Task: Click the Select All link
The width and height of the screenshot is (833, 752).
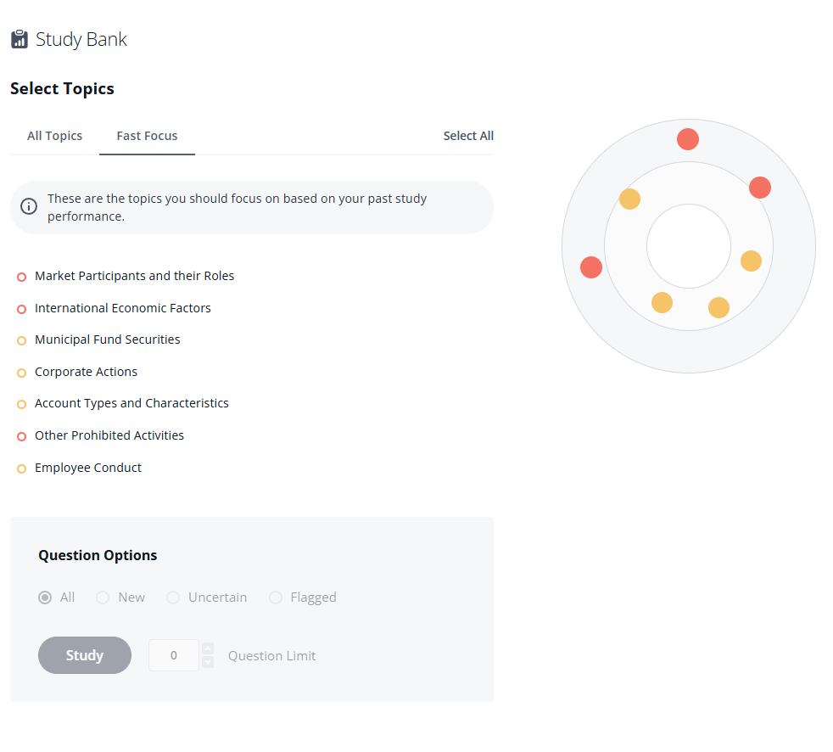Action: [468, 136]
